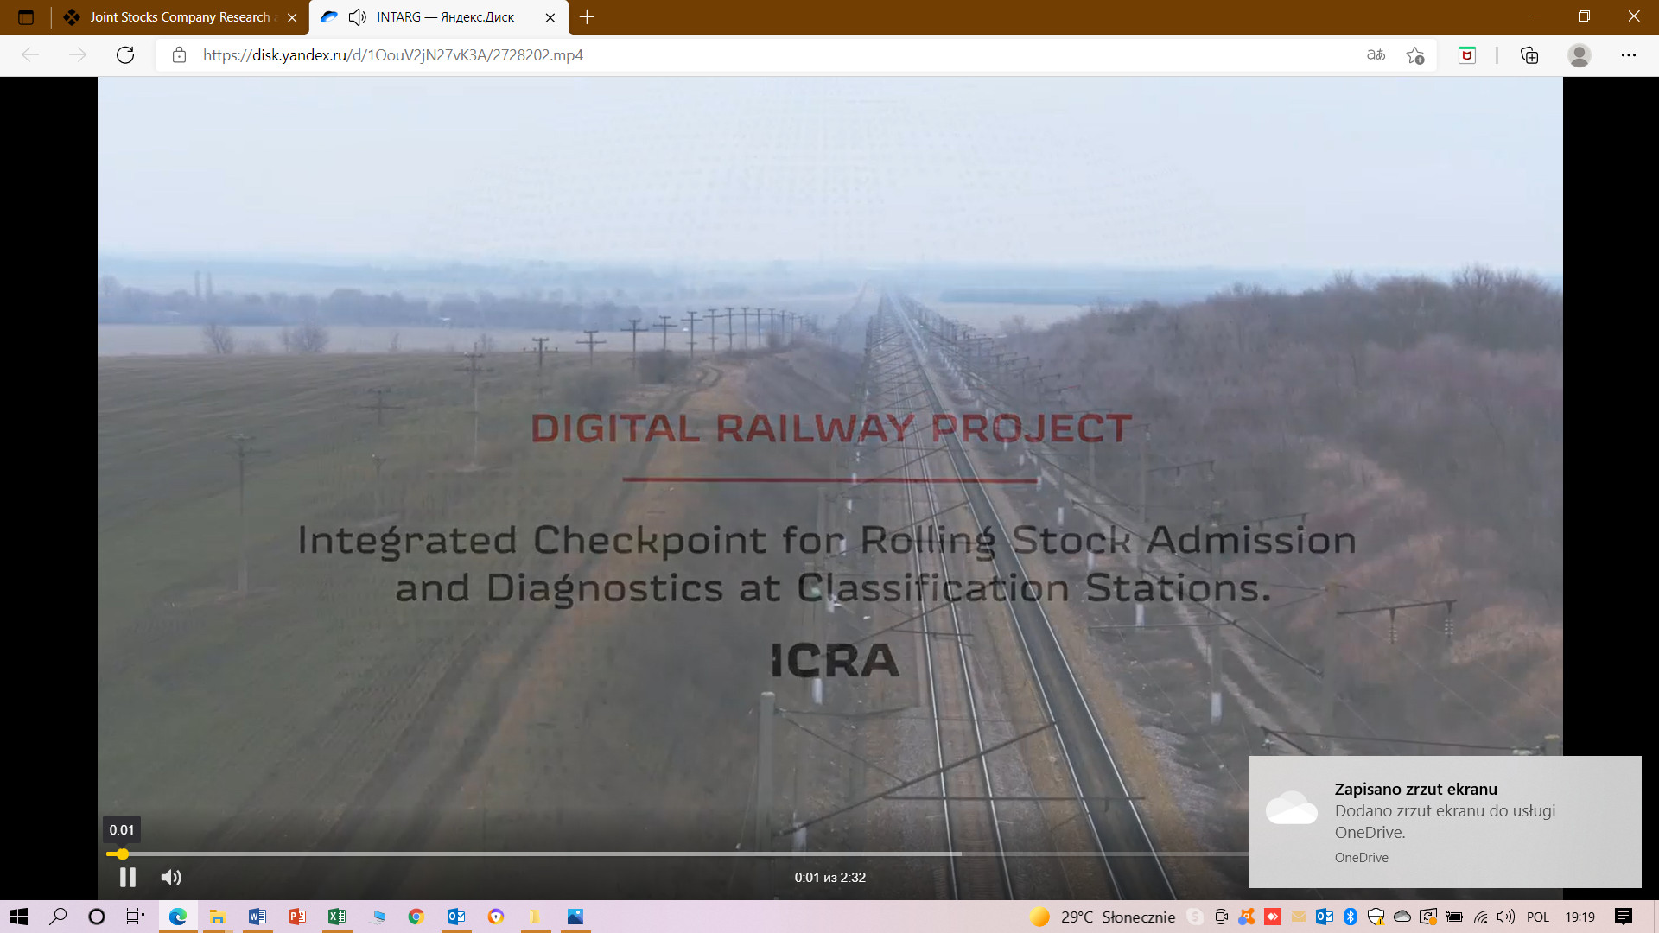Viewport: 1659px width, 933px height.
Task: Open Windows taskbar search
Action: [58, 917]
